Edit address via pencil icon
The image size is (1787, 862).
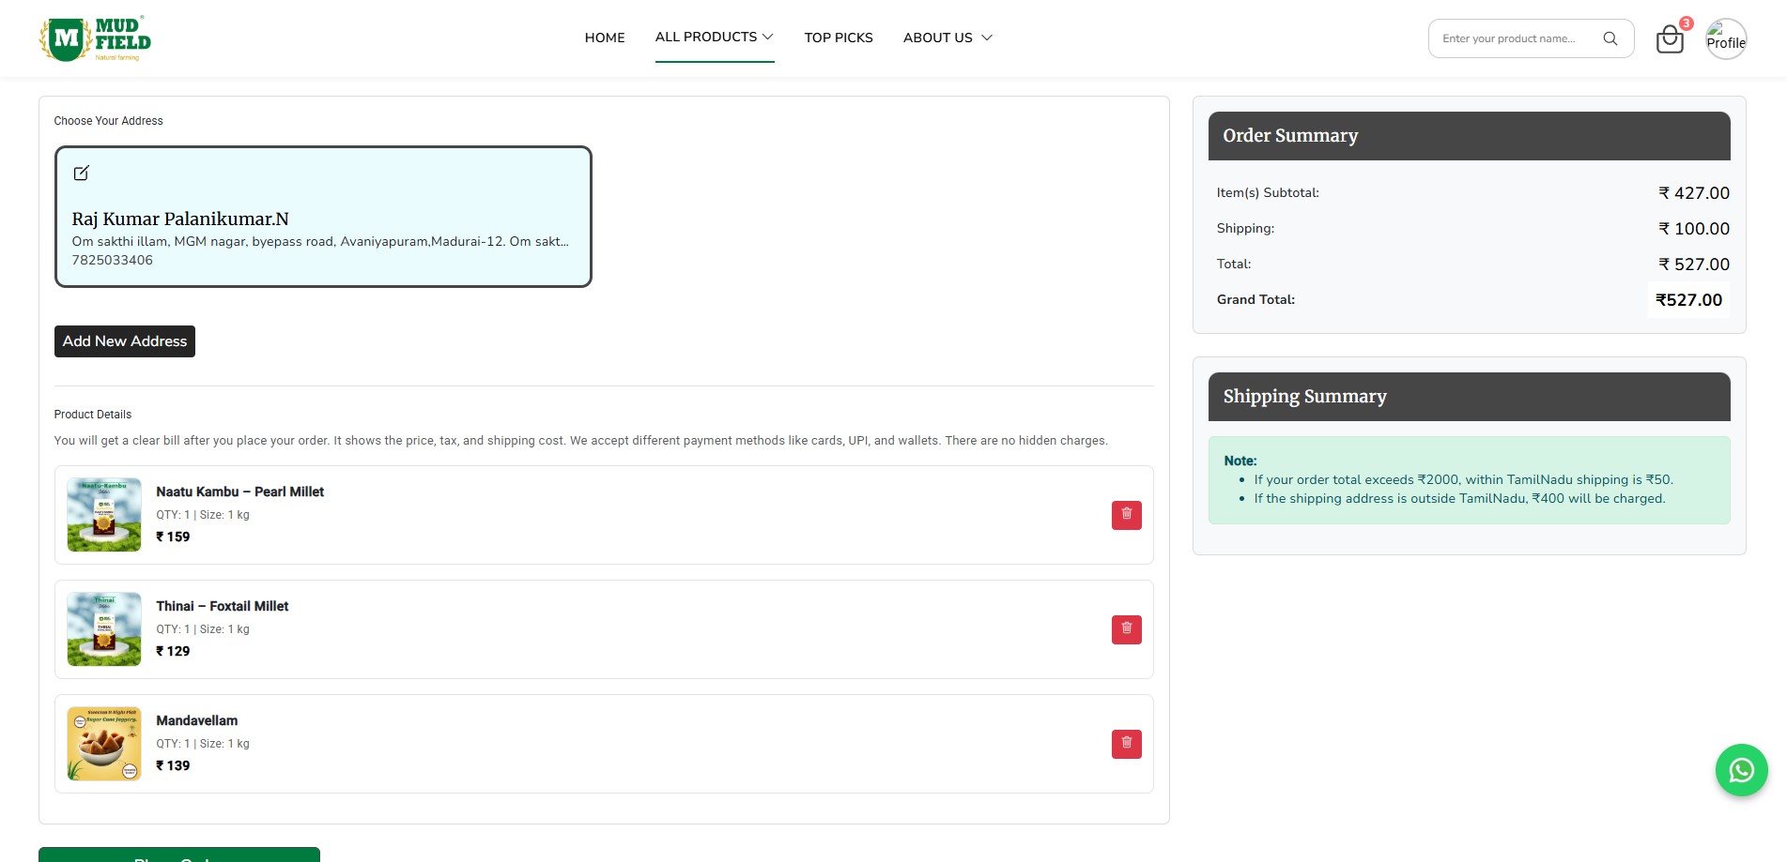(82, 173)
